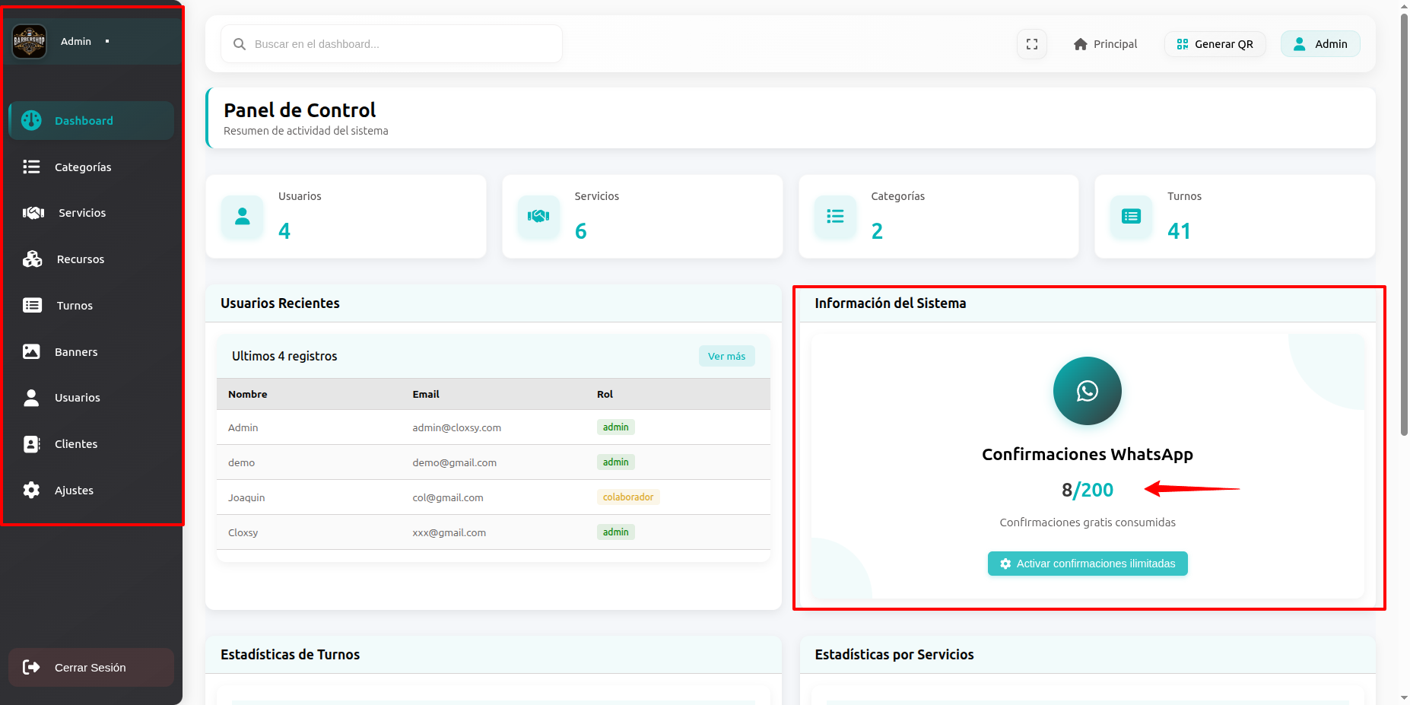This screenshot has width=1410, height=705.
Task: Click the Turnos stat card icon
Action: point(1131,217)
